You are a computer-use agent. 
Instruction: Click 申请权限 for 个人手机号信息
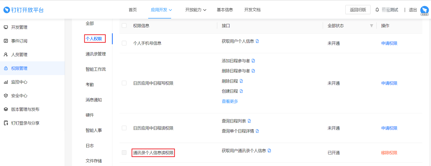coord(389,43)
